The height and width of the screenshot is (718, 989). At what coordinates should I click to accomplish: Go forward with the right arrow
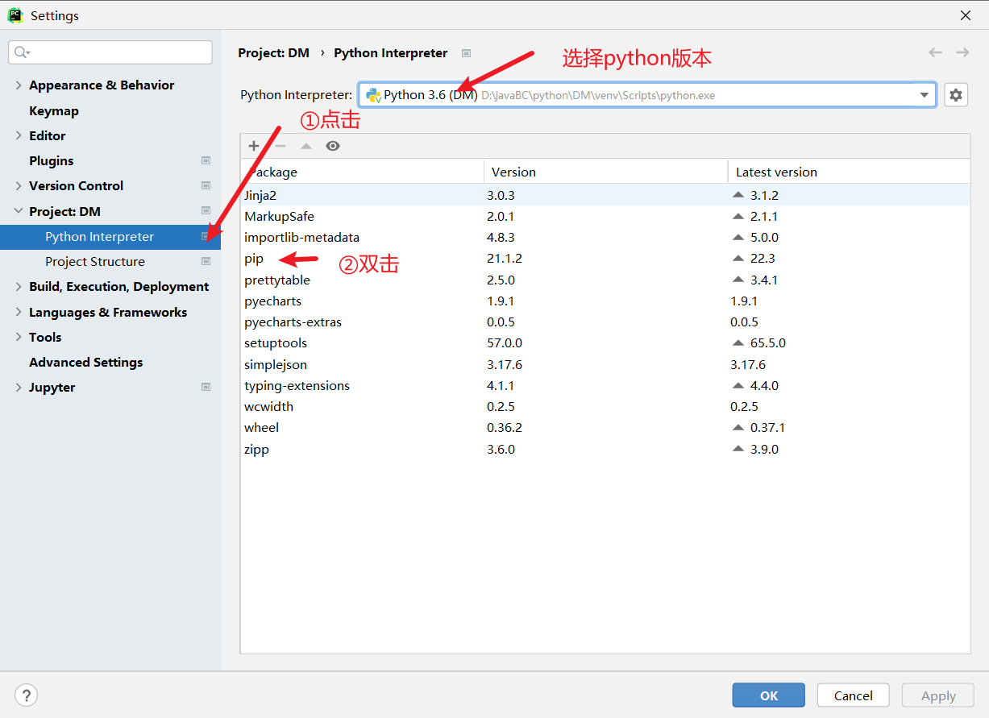point(962,52)
